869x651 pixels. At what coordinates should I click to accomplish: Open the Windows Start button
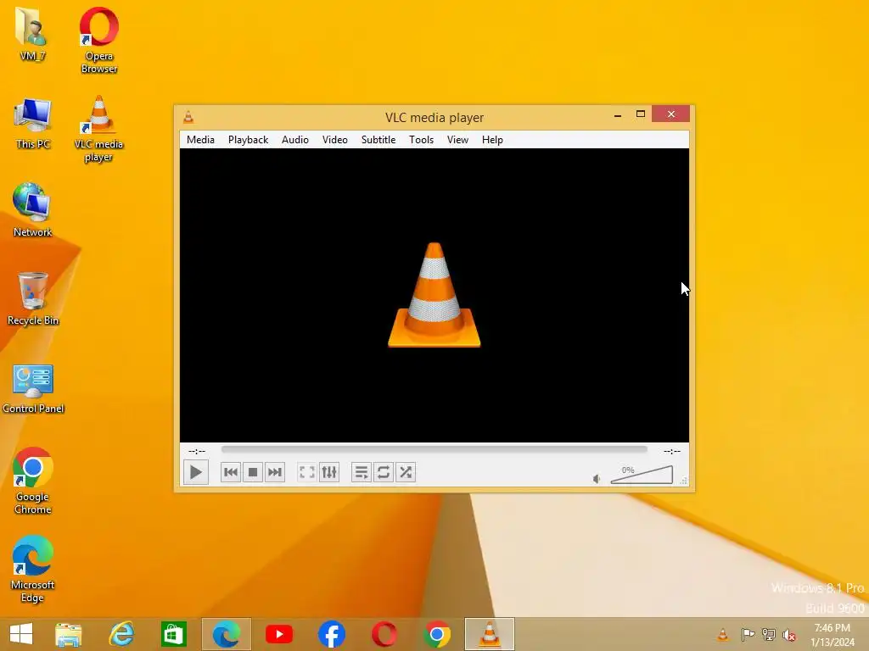coord(21,634)
